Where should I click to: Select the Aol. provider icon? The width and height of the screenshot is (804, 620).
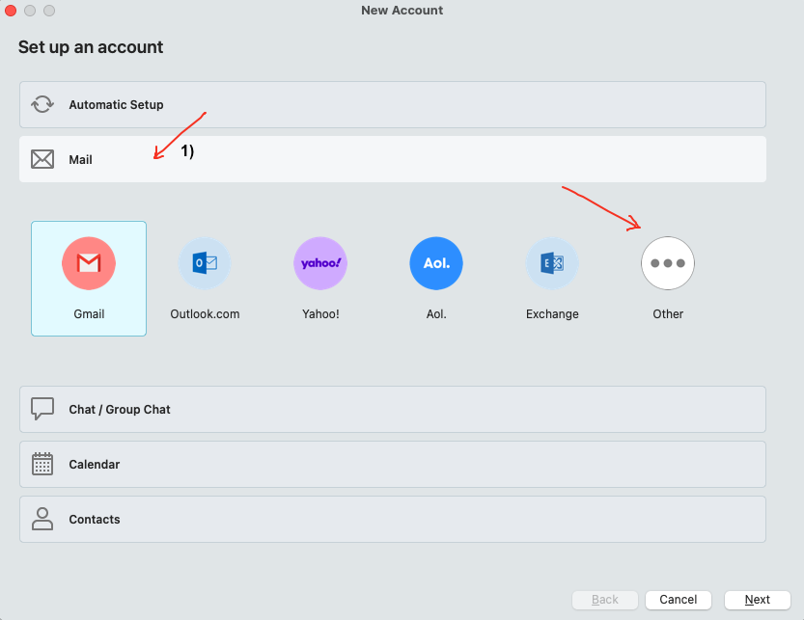point(436,263)
